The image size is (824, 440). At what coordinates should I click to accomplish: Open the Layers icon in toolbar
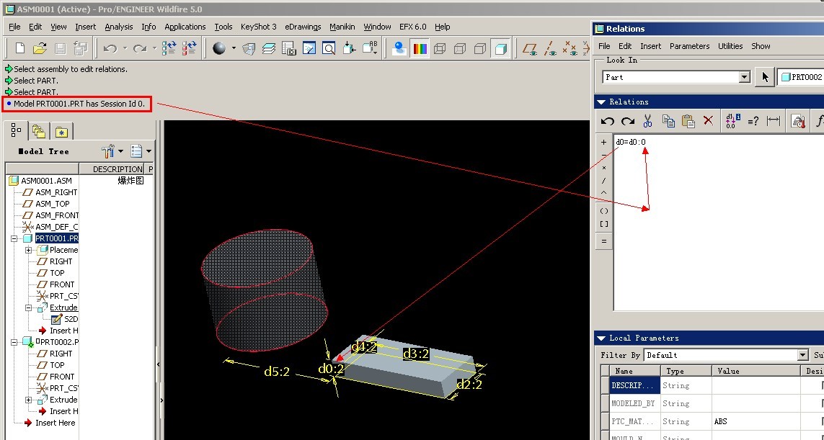268,49
